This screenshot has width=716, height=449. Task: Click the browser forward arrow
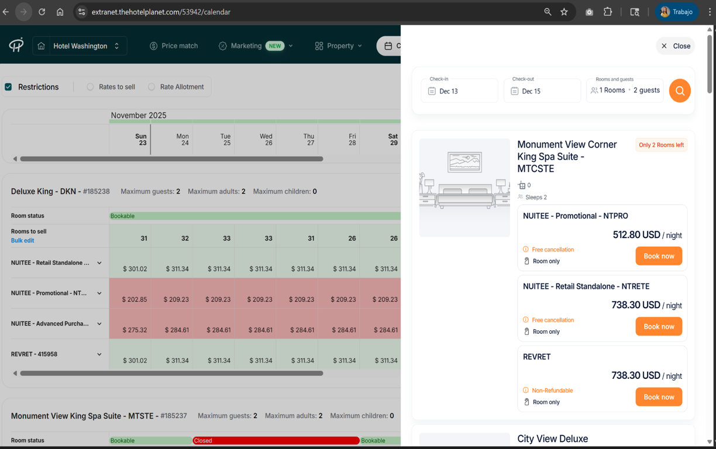(23, 12)
